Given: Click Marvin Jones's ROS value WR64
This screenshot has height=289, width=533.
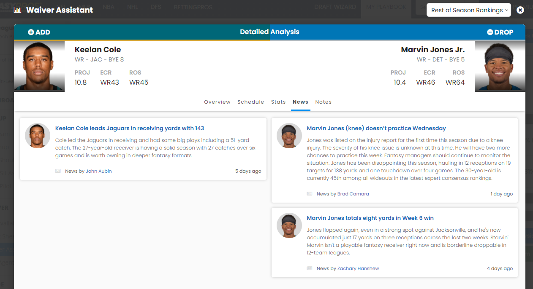Looking at the screenshot, I should [x=455, y=83].
